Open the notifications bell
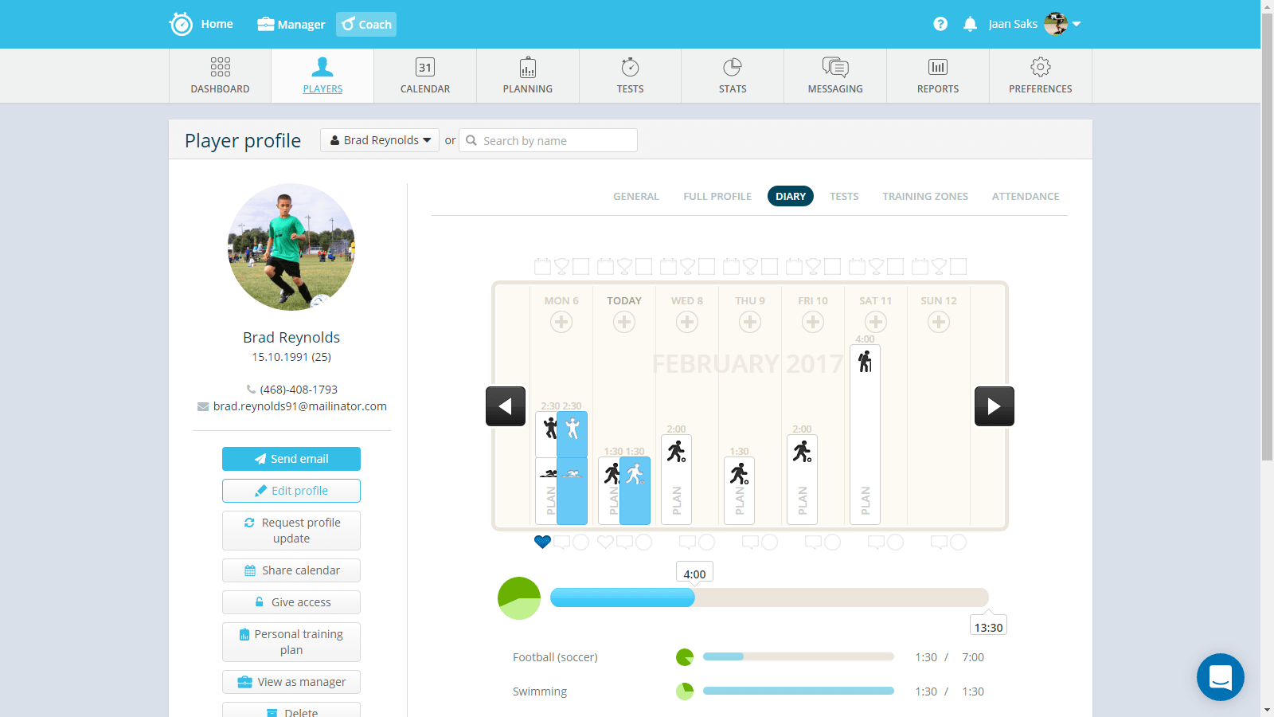Screen dimensions: 1274x717 click(970, 24)
